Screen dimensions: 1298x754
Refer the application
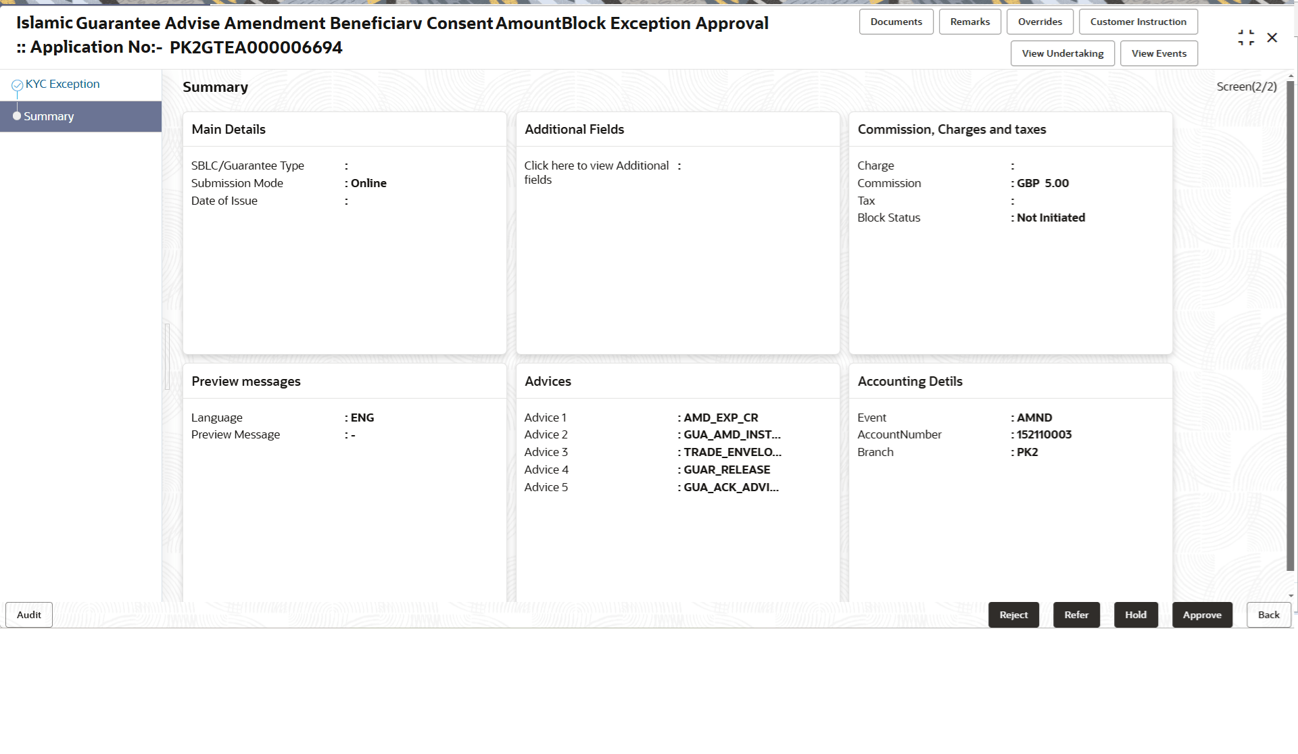tap(1076, 614)
